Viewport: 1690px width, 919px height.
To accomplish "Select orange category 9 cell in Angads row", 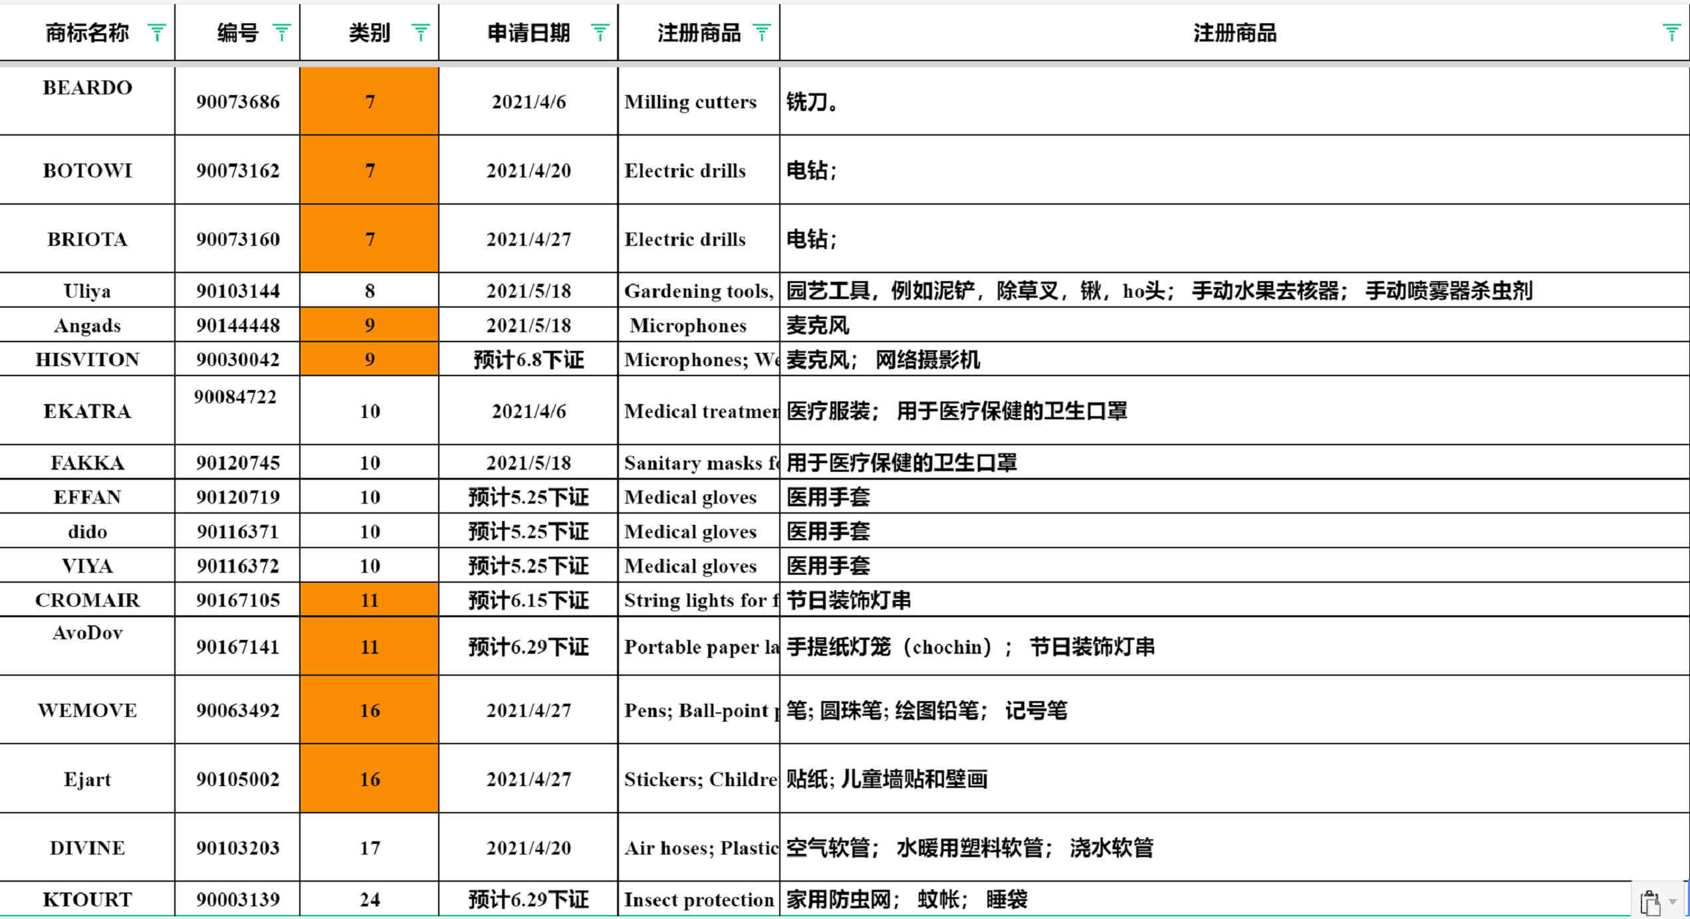I will point(370,325).
